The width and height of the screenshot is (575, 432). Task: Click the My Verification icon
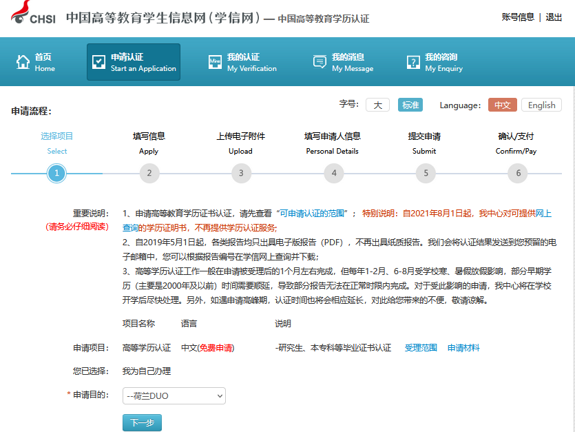coord(215,62)
